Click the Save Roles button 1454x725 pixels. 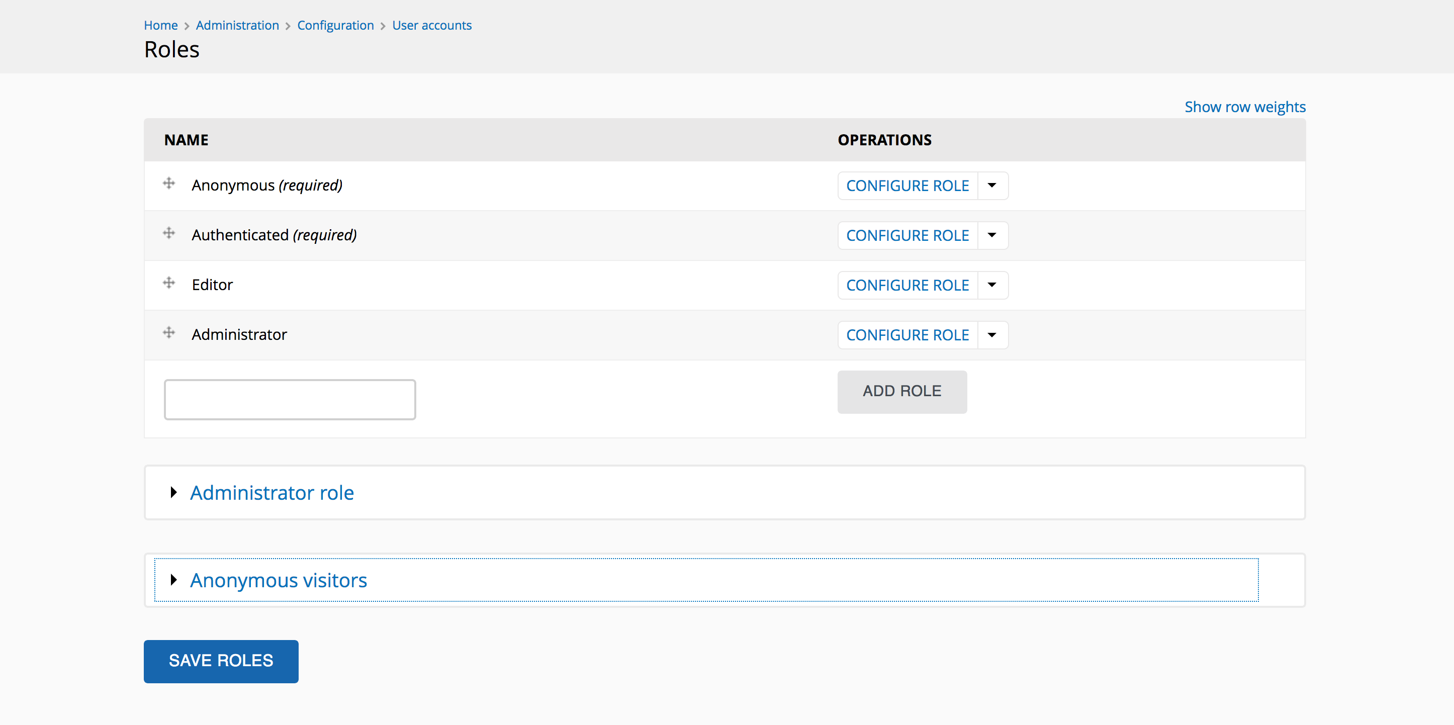pyautogui.click(x=221, y=661)
